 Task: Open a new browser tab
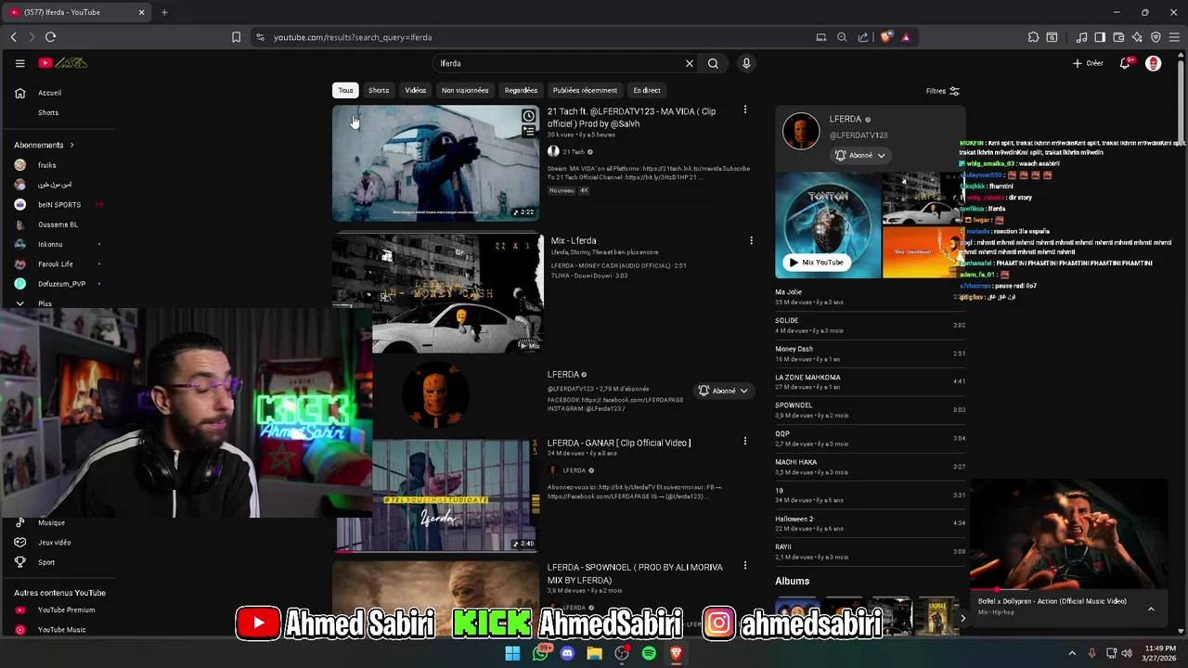164,12
